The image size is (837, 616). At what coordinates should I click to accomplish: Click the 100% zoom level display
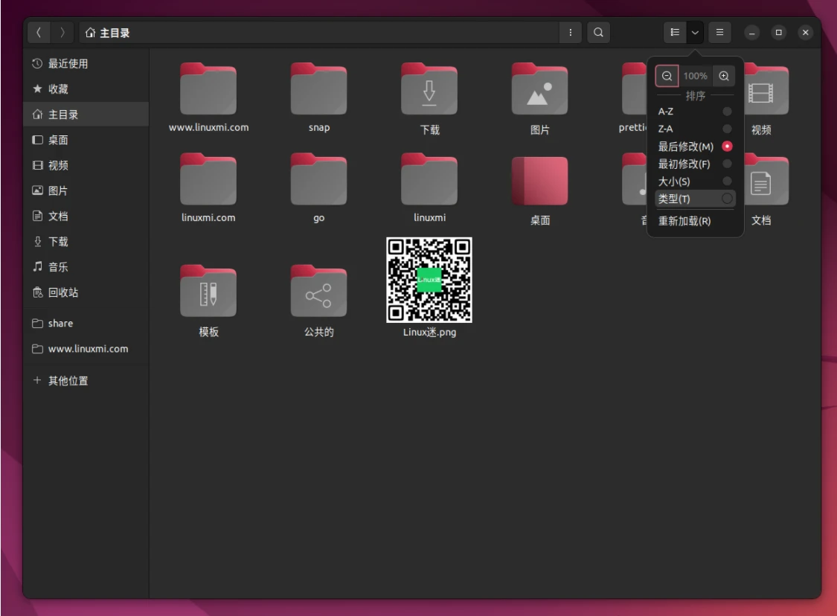click(695, 75)
